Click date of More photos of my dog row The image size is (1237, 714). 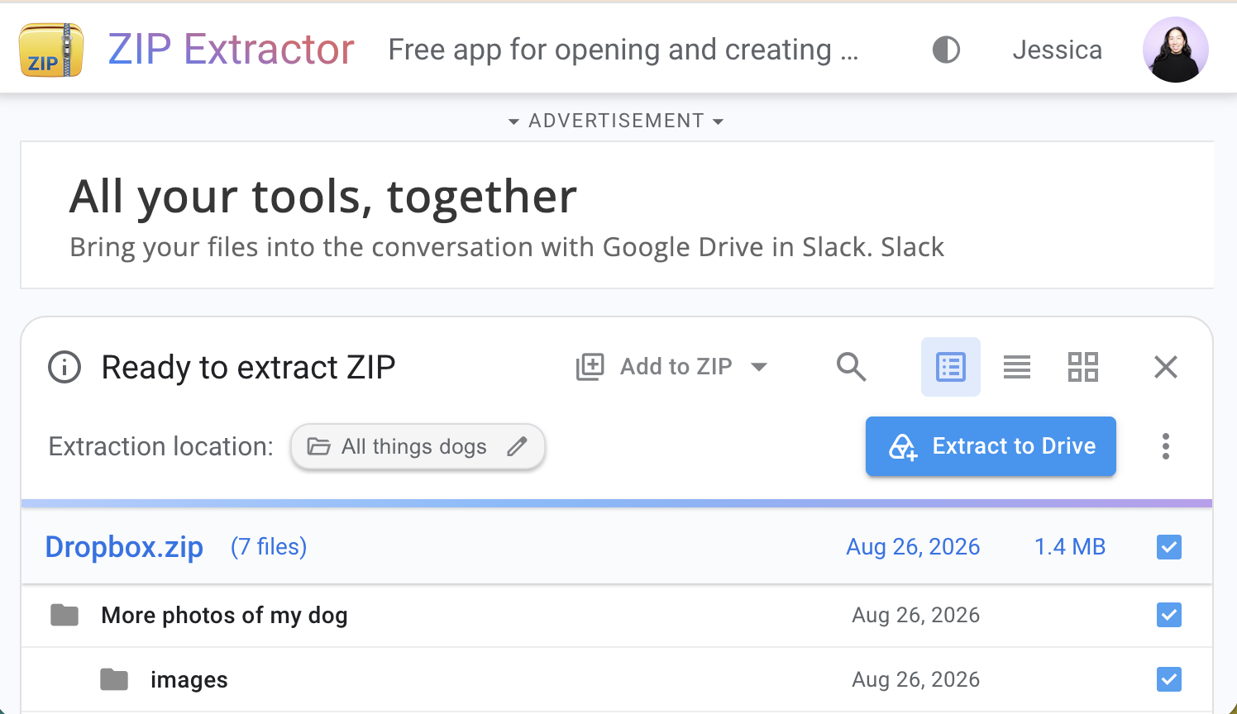pyautogui.click(x=916, y=615)
